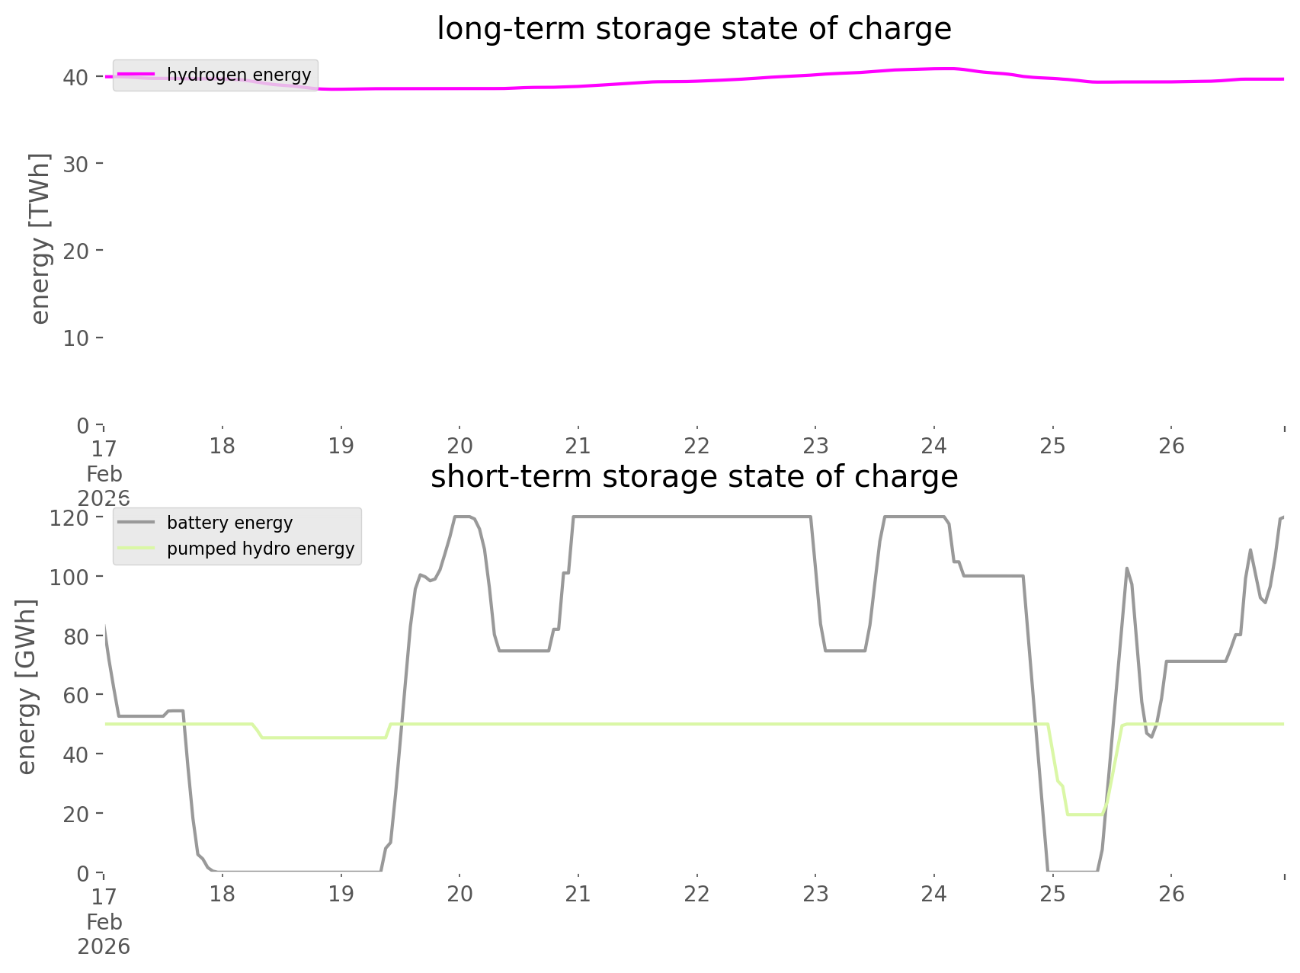
Task: Click date tick 24 under the short-term chart
Action: [933, 894]
